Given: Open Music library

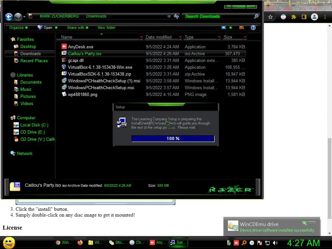Looking at the screenshot, I should [x=26, y=89].
